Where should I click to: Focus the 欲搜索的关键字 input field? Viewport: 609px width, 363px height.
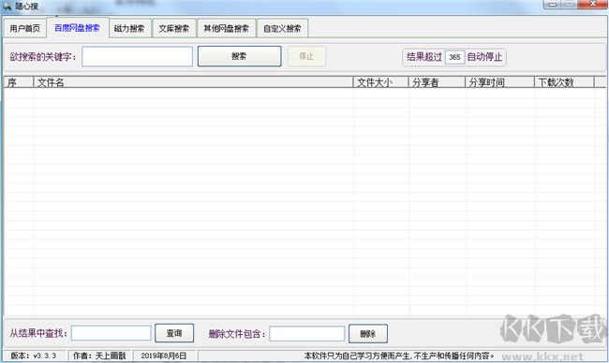[x=137, y=57]
